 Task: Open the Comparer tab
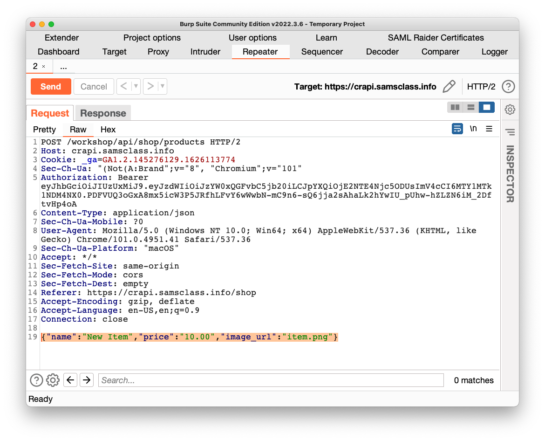click(x=440, y=52)
